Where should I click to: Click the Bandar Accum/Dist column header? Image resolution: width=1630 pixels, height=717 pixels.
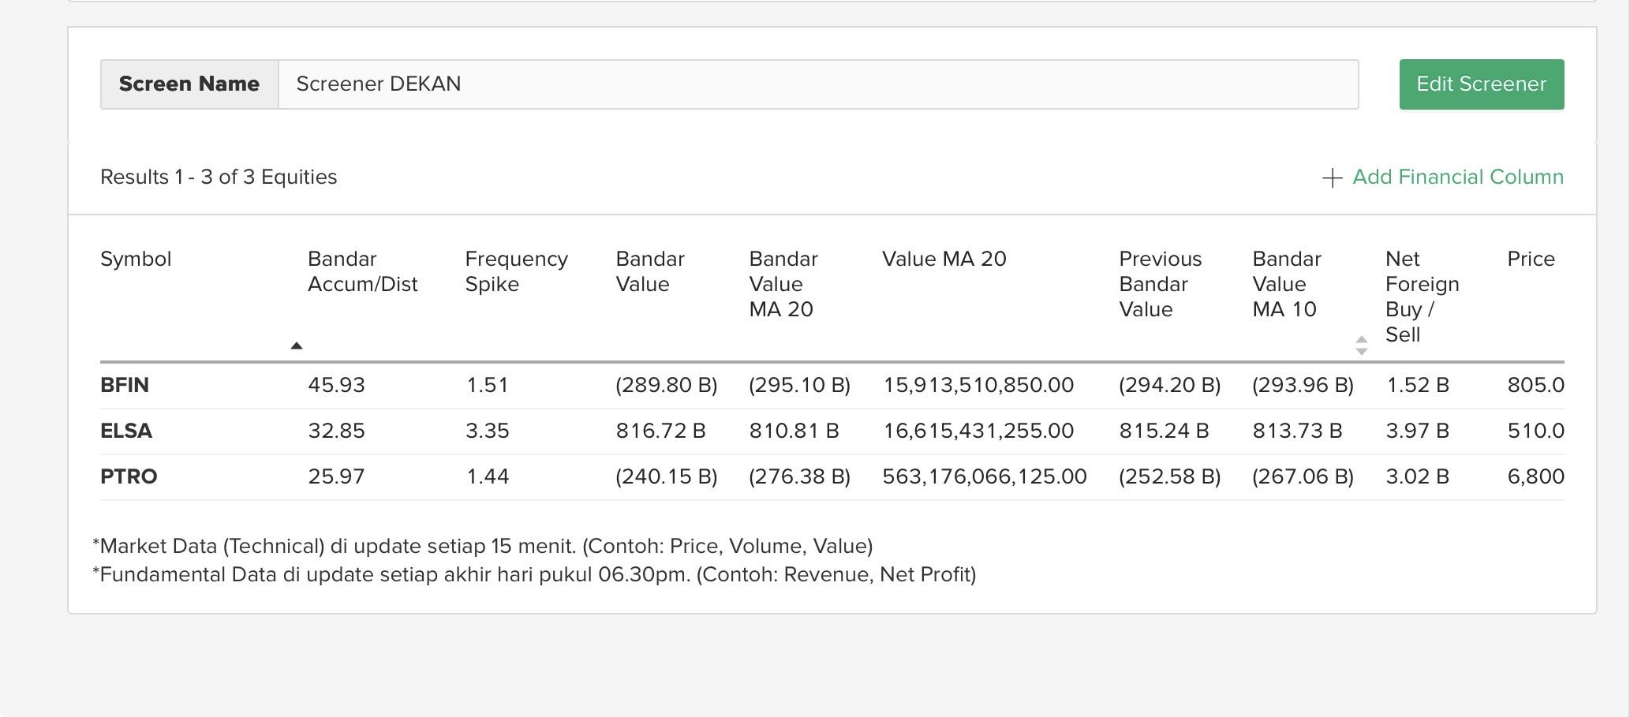(x=362, y=271)
